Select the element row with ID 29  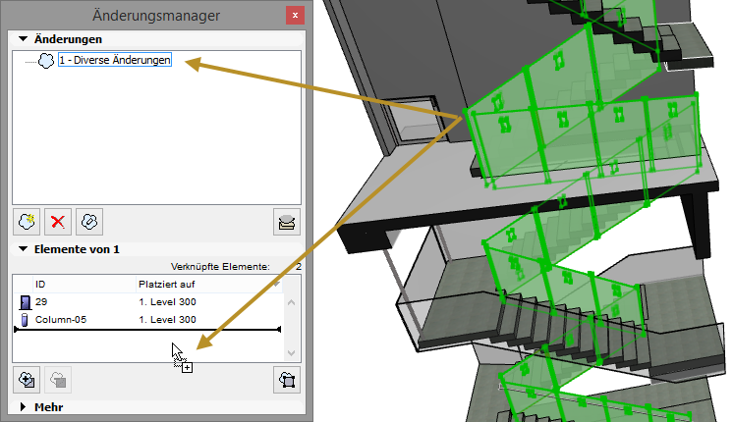[x=148, y=302]
